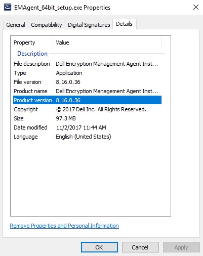Select the Product name row

[x=87, y=91]
